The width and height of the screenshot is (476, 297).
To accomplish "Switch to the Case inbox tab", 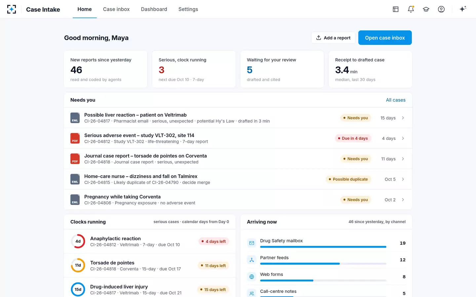I will (116, 9).
